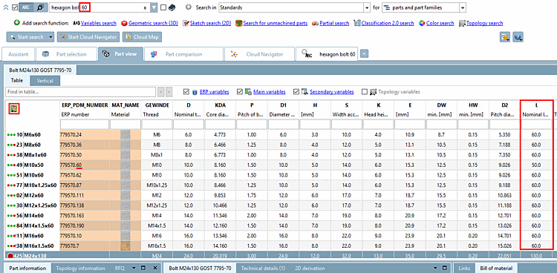Screen dimensions: 557x273
Task: Switch to the Vertical view tab
Action: point(45,81)
